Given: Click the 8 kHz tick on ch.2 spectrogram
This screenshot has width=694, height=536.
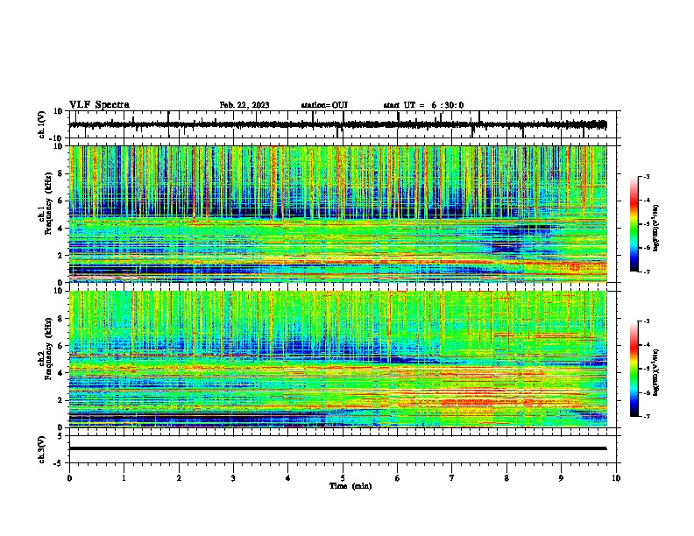Looking at the screenshot, I should click(60, 319).
